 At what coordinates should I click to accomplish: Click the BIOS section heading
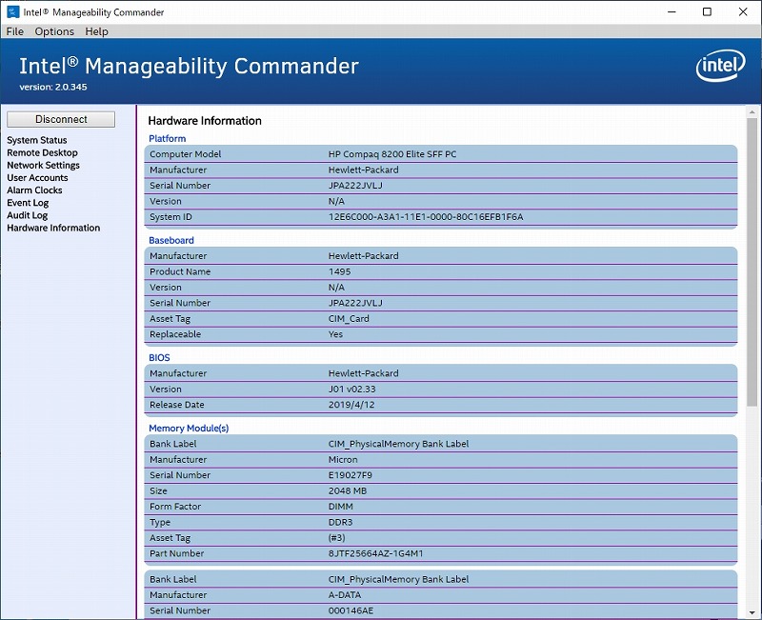click(x=159, y=357)
